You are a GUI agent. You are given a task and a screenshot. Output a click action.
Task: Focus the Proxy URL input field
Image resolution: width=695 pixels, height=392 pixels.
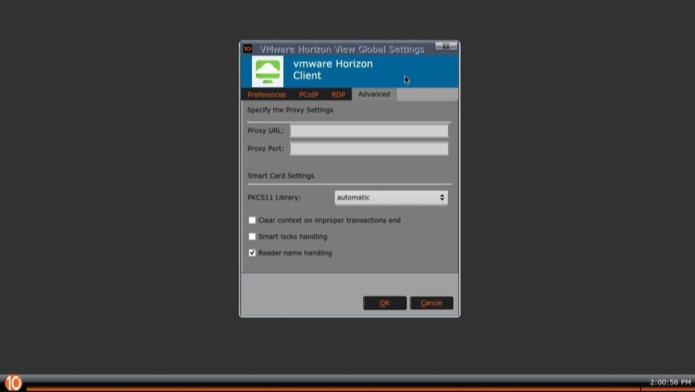(369, 130)
